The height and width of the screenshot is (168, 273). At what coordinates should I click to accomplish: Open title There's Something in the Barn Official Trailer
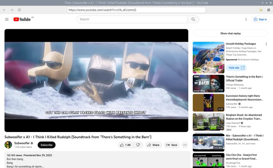244,78
